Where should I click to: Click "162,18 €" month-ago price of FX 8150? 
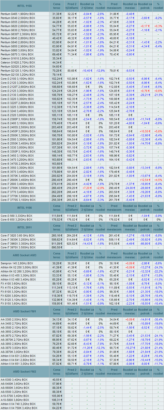click(114, 304)
